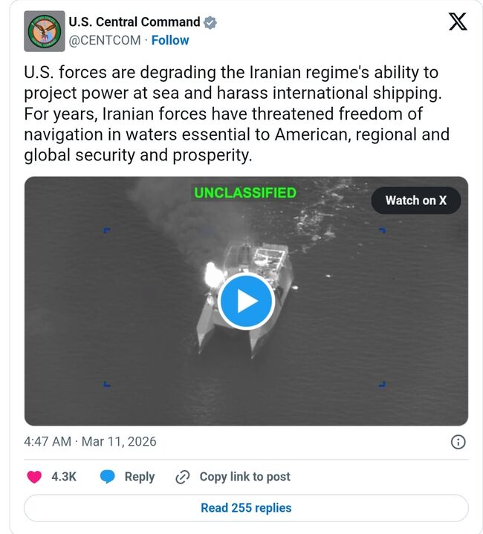Click the green UNCLASSIFIED label on video
Screen dimensions: 483x534
tap(245, 193)
